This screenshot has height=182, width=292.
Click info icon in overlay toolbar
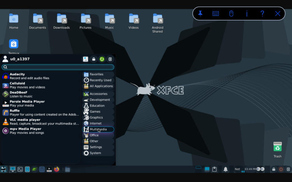(247, 14)
